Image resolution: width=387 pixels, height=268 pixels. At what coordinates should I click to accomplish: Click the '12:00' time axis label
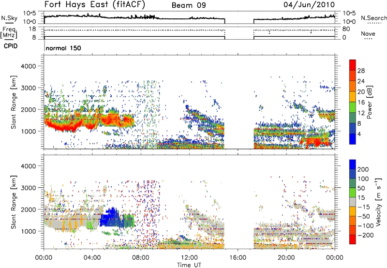(189, 258)
